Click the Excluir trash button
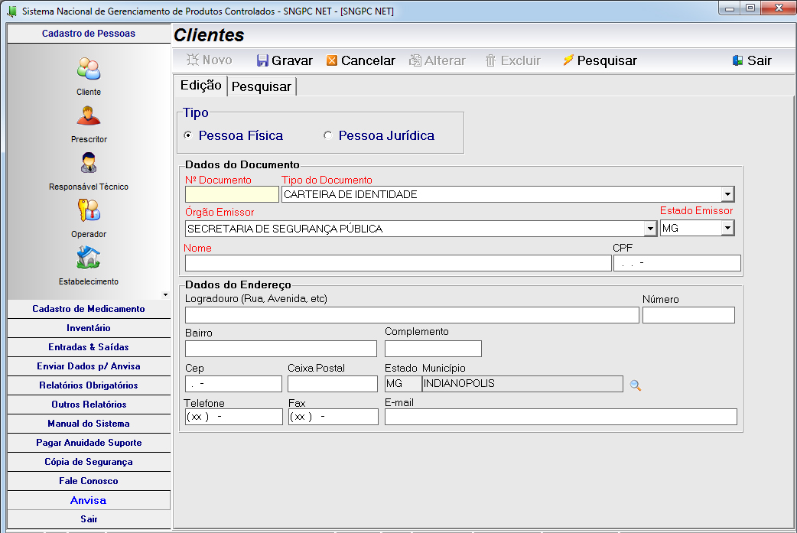 (513, 60)
